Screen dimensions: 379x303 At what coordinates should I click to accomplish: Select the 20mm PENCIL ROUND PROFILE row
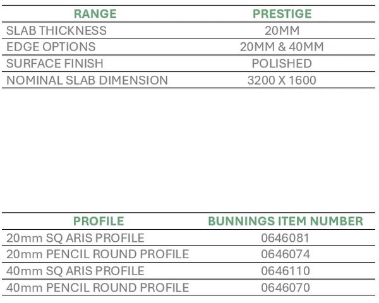tap(98, 254)
